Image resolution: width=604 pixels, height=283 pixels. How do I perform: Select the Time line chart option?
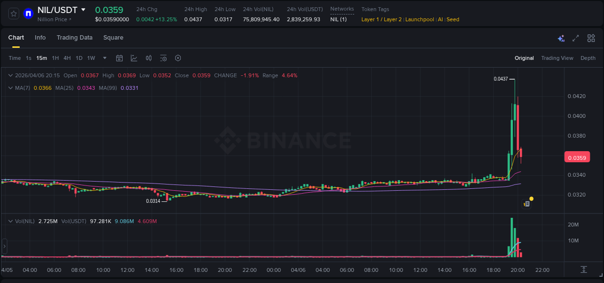click(x=14, y=58)
